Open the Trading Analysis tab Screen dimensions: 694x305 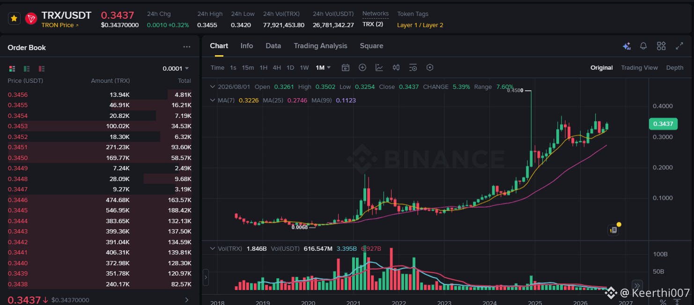tap(320, 46)
